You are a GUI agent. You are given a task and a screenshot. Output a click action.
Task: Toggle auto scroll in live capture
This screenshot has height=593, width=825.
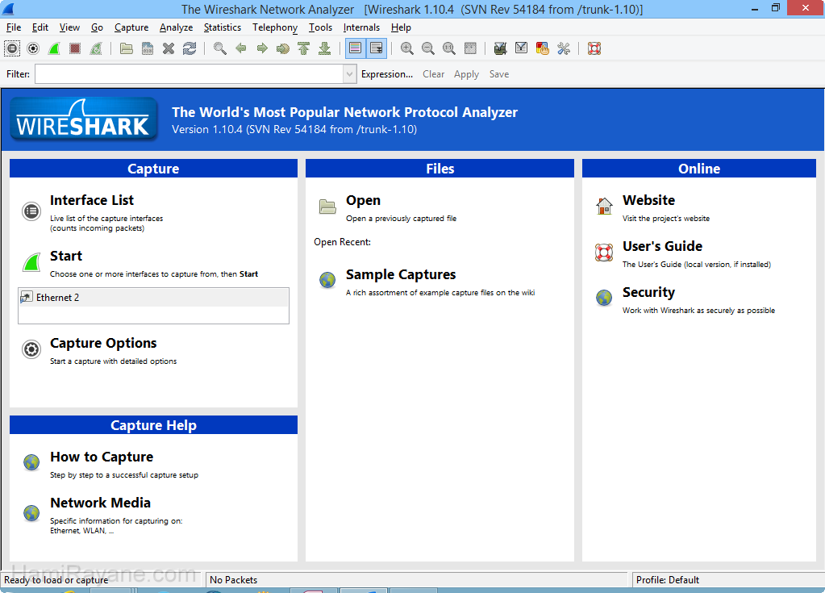[x=377, y=48]
